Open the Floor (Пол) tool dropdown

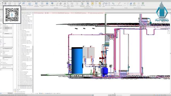pyautogui.click(x=30, y=4)
